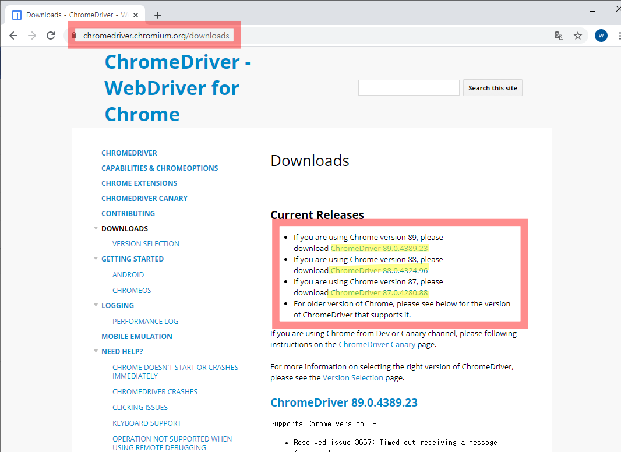Collapse the NEED HELP? section triangle
The width and height of the screenshot is (621, 452).
[x=96, y=351]
